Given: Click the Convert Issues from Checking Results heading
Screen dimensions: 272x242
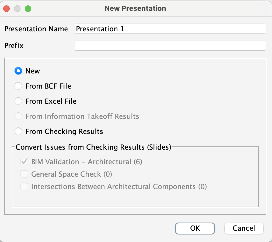Looking at the screenshot, I should pyautogui.click(x=93, y=147).
